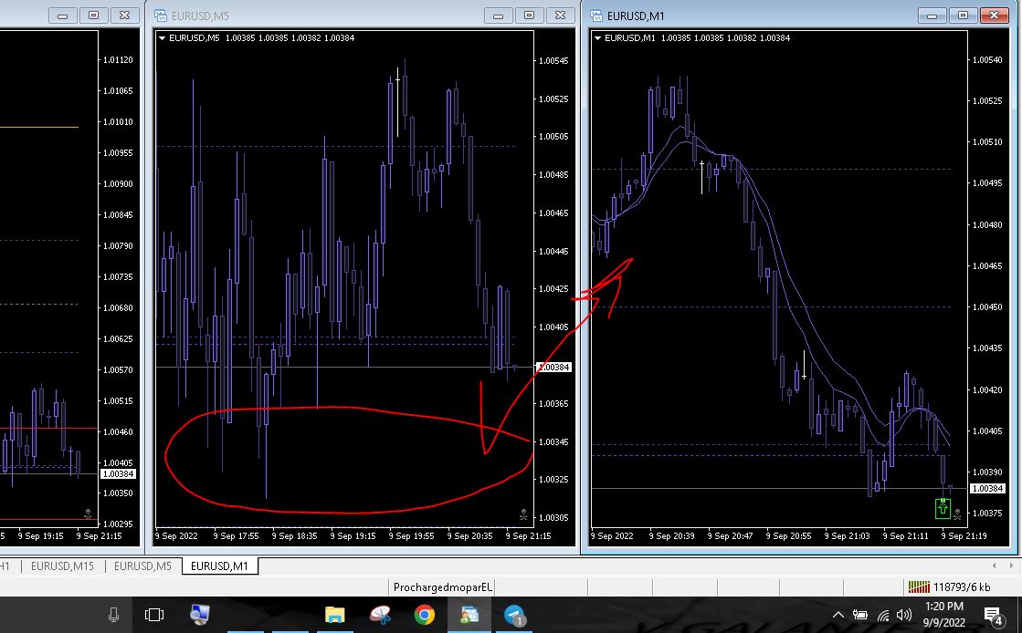Click the Task View taskbar button
The height and width of the screenshot is (633, 1022).
[x=154, y=615]
